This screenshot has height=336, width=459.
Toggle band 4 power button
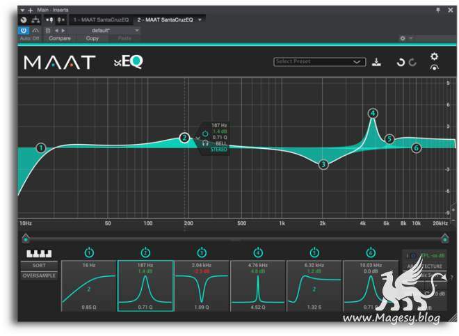click(x=258, y=253)
